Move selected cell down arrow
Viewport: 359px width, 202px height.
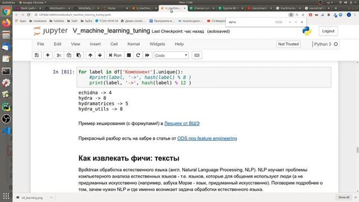tap(100, 55)
